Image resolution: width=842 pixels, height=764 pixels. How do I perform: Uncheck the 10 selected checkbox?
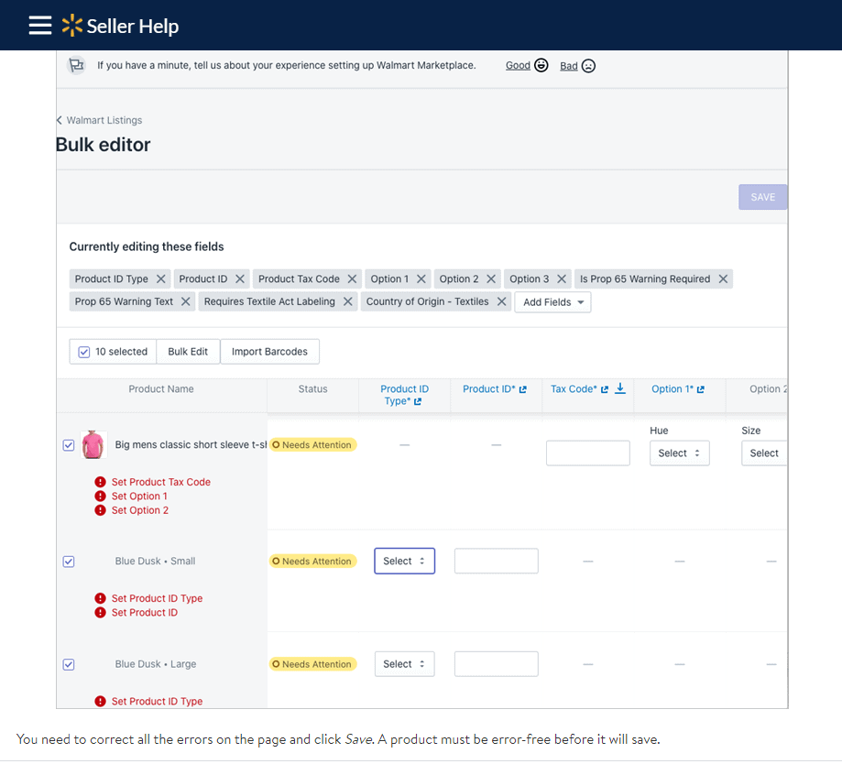click(x=83, y=351)
